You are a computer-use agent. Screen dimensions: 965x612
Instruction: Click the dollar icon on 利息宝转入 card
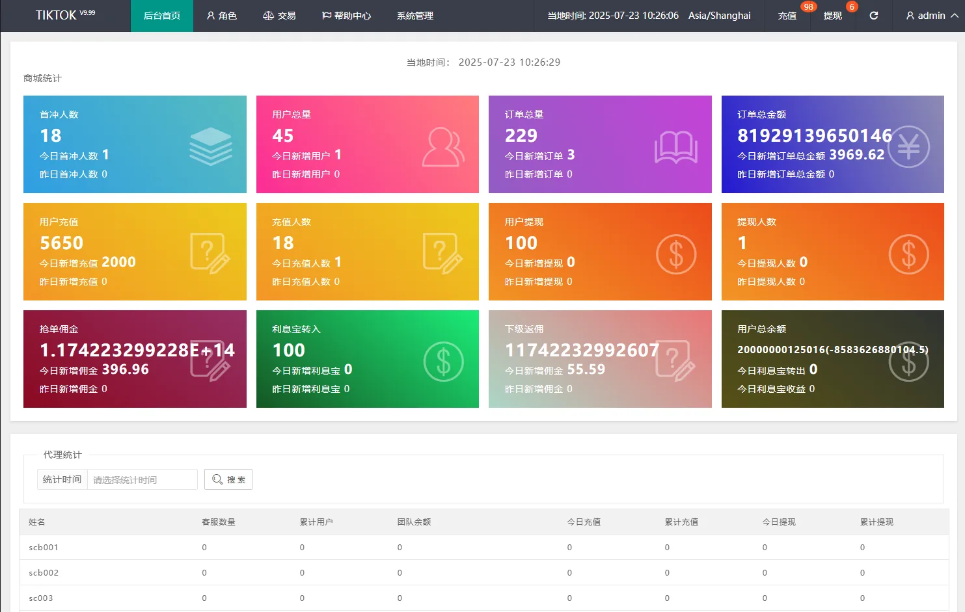[443, 362]
